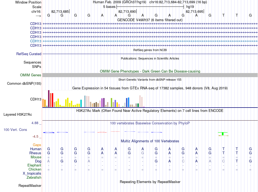The width and height of the screenshot is (258, 192).
Task: Click the Multiz Alignments of 100 Vertebrates title
Action: 150,141
